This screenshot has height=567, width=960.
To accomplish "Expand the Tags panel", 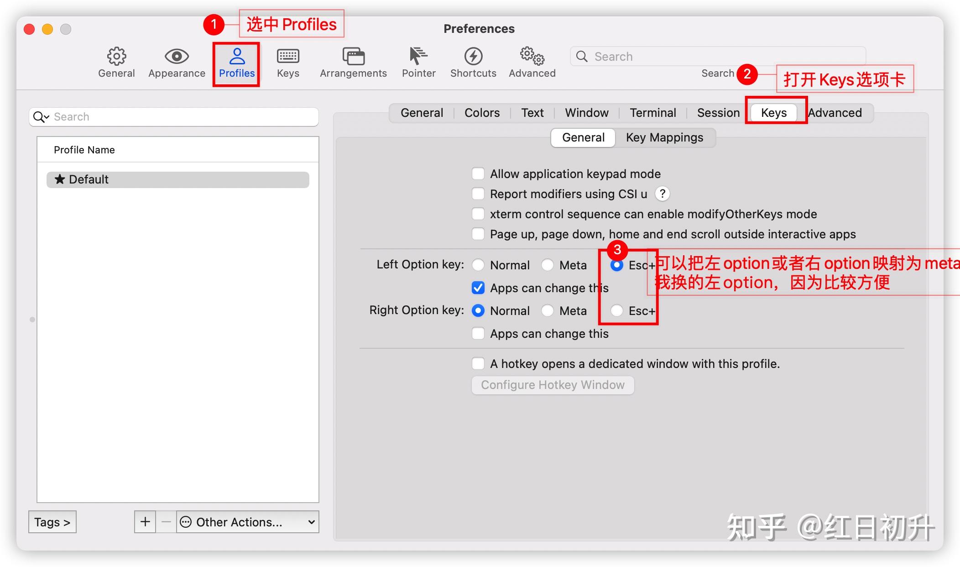I will [52, 522].
